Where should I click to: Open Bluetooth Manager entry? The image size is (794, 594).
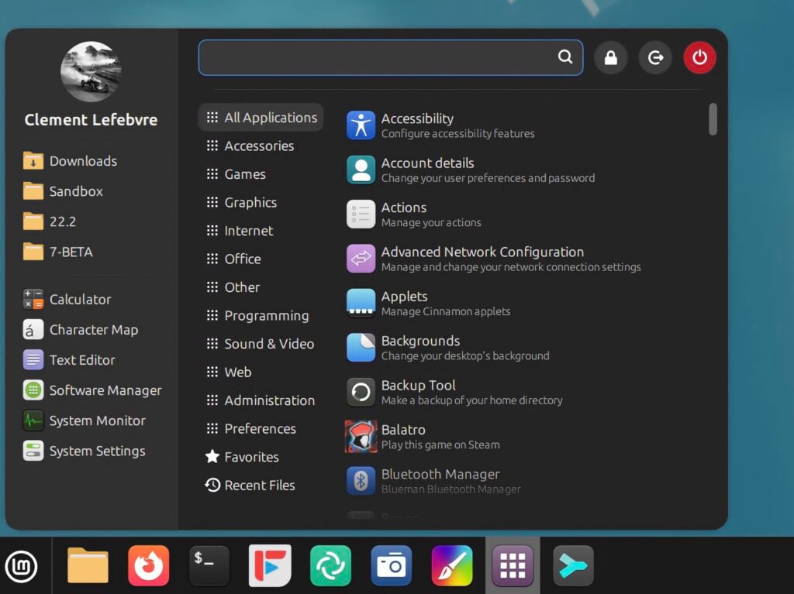pos(440,481)
